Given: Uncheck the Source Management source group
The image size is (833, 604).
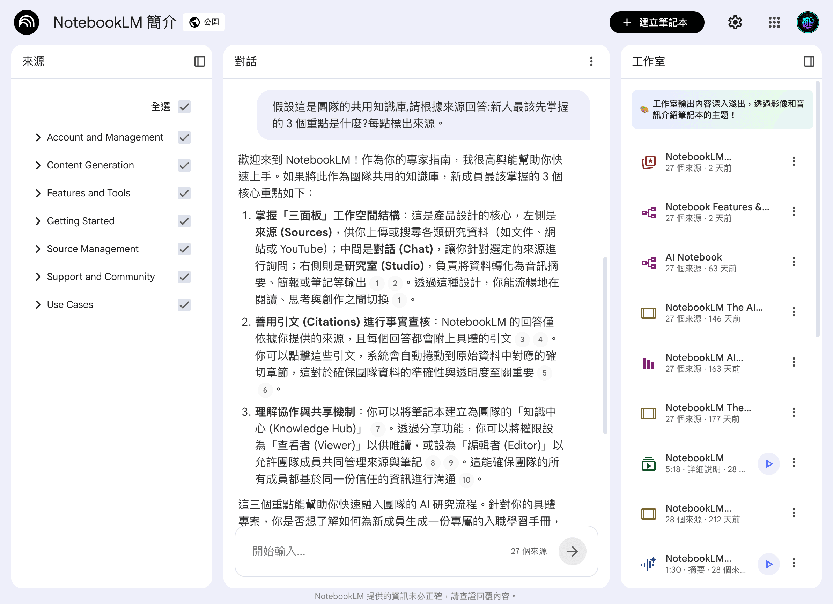Looking at the screenshot, I should pyautogui.click(x=184, y=249).
